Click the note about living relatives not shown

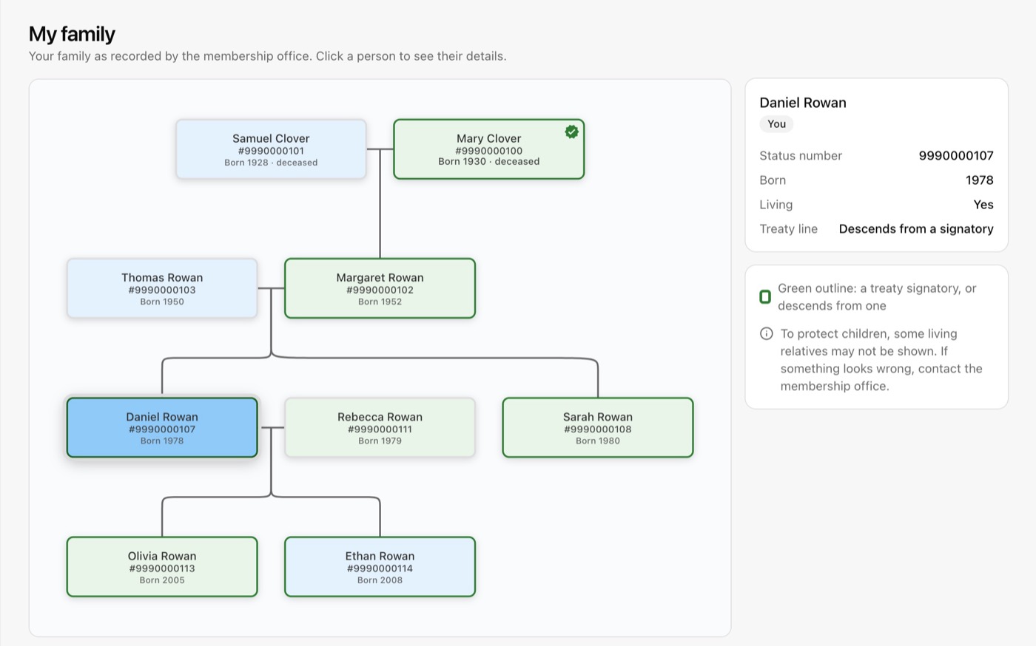[x=881, y=360]
